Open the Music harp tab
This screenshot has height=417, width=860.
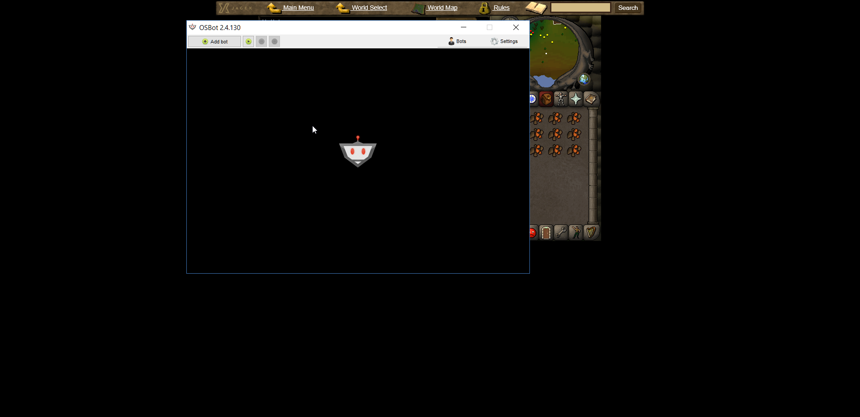point(591,232)
